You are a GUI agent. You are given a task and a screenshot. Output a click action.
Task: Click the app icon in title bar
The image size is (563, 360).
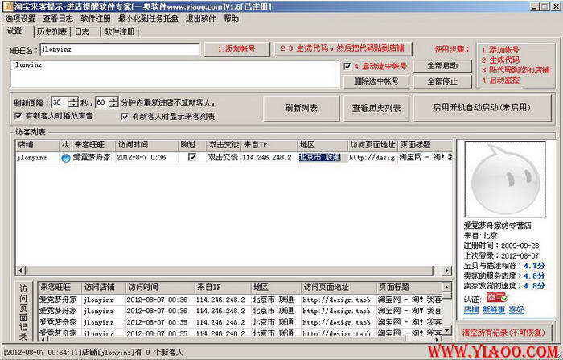pos(7,6)
